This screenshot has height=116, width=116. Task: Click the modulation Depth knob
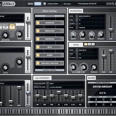(x=73, y=34)
